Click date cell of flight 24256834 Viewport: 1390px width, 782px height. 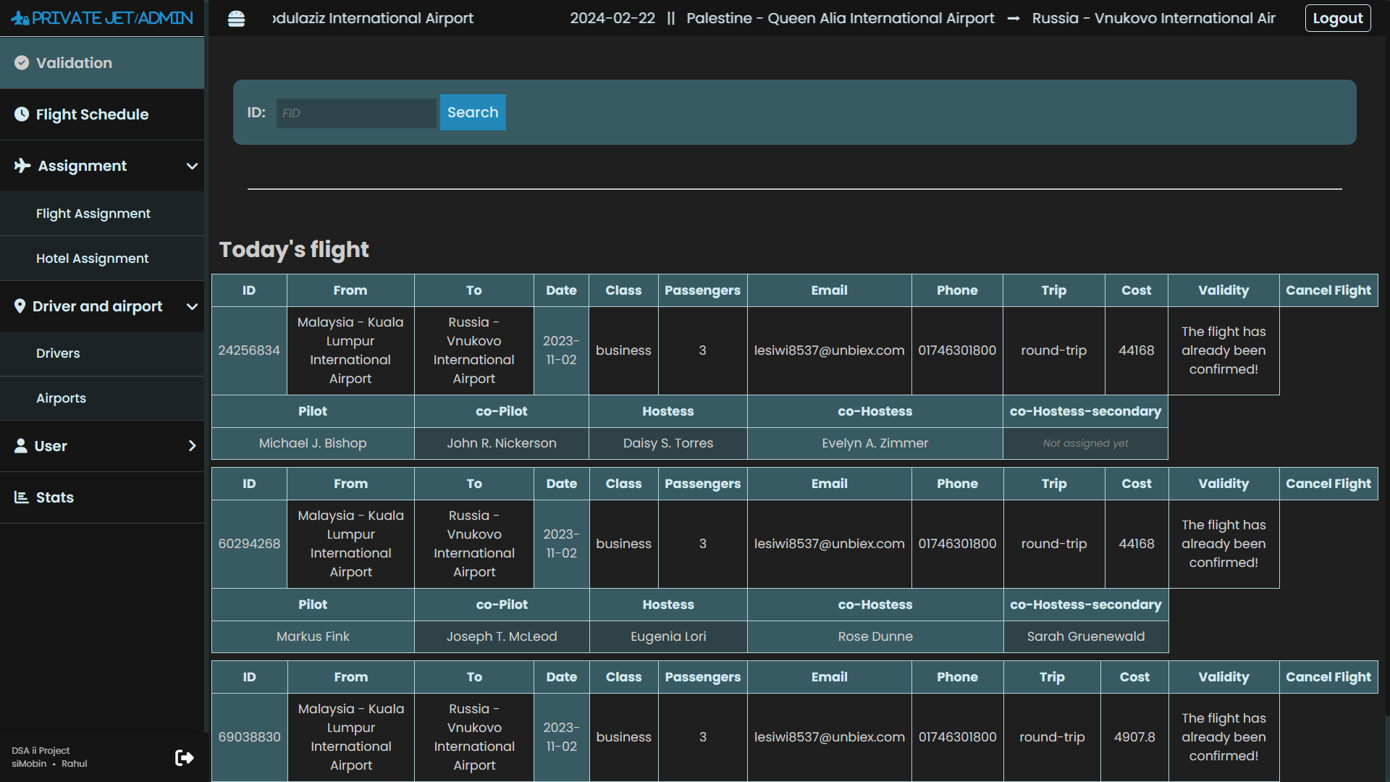[561, 350]
